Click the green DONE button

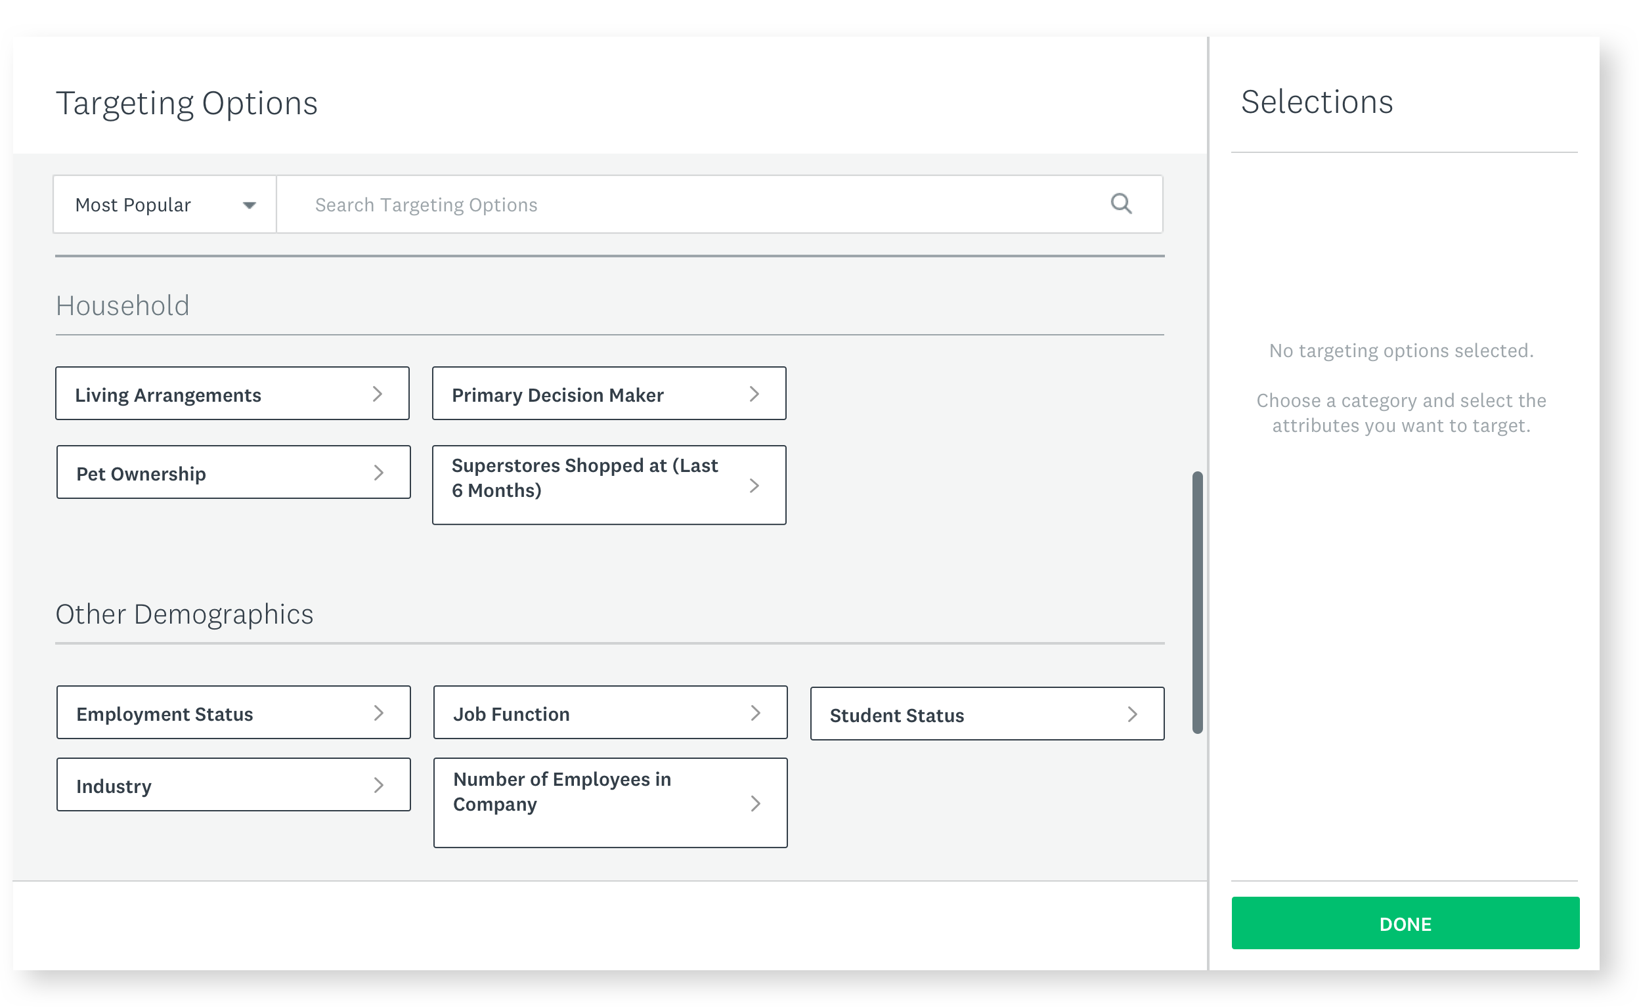[x=1405, y=923]
